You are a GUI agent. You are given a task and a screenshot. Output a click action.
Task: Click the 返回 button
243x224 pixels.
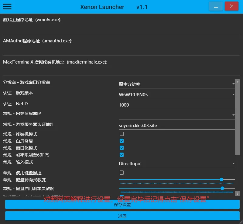tap(122, 216)
